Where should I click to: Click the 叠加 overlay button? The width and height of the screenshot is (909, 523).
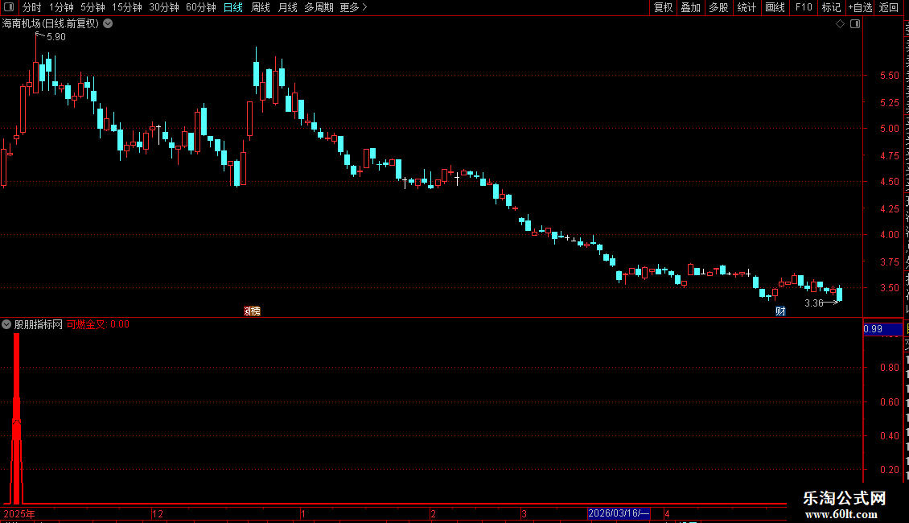[x=690, y=7]
